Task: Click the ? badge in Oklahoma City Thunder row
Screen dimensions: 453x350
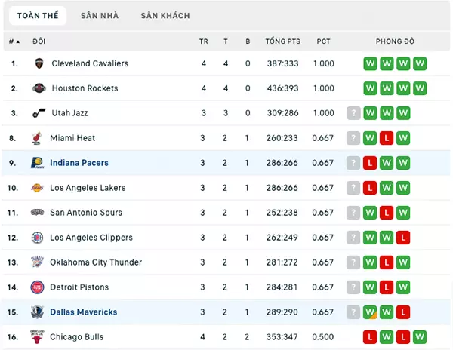Action: pos(353,262)
